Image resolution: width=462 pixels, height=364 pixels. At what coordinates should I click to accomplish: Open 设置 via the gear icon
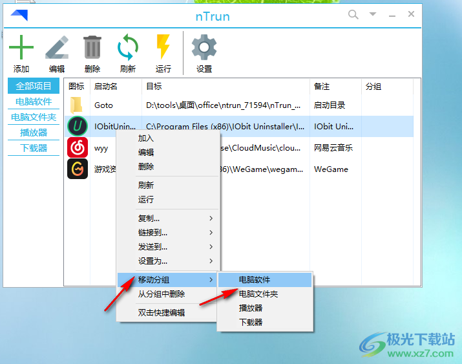pyautogui.click(x=204, y=47)
